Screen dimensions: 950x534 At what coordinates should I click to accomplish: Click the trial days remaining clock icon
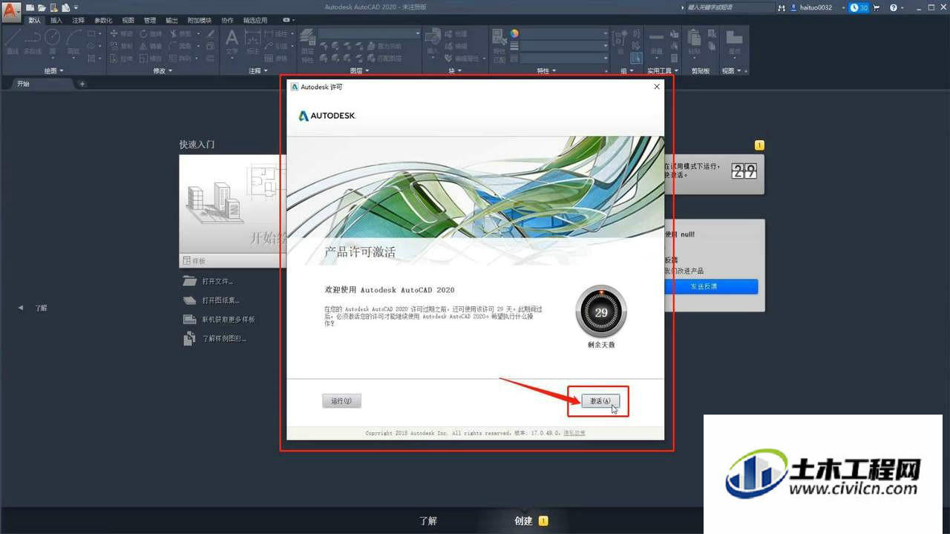click(x=859, y=7)
